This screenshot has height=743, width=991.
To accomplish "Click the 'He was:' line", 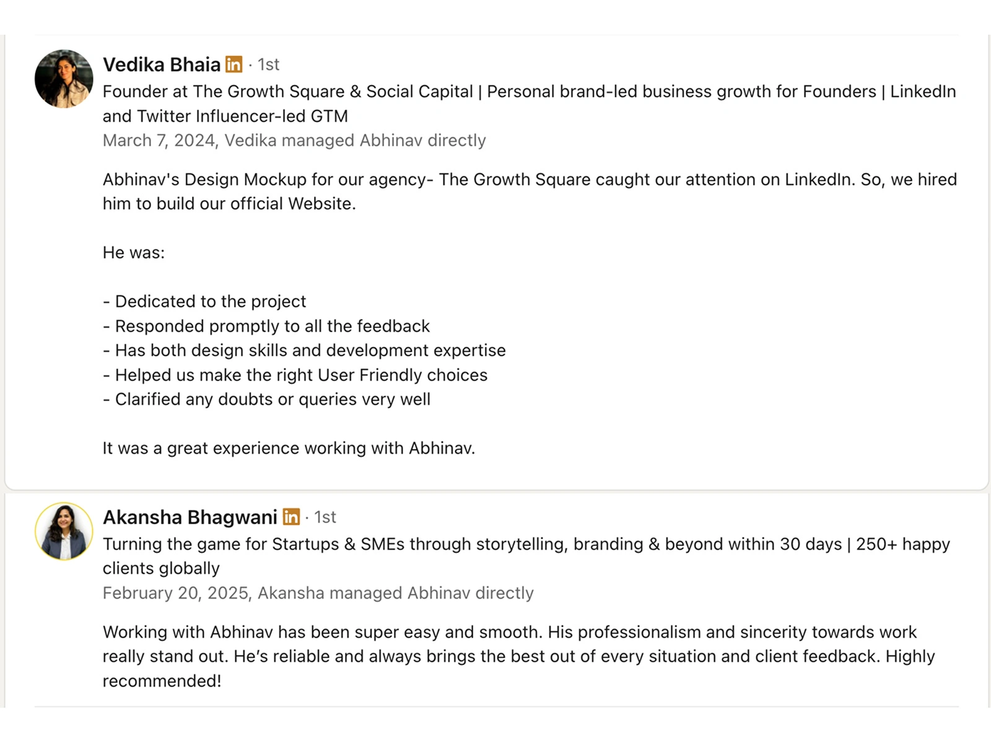I will [x=134, y=253].
